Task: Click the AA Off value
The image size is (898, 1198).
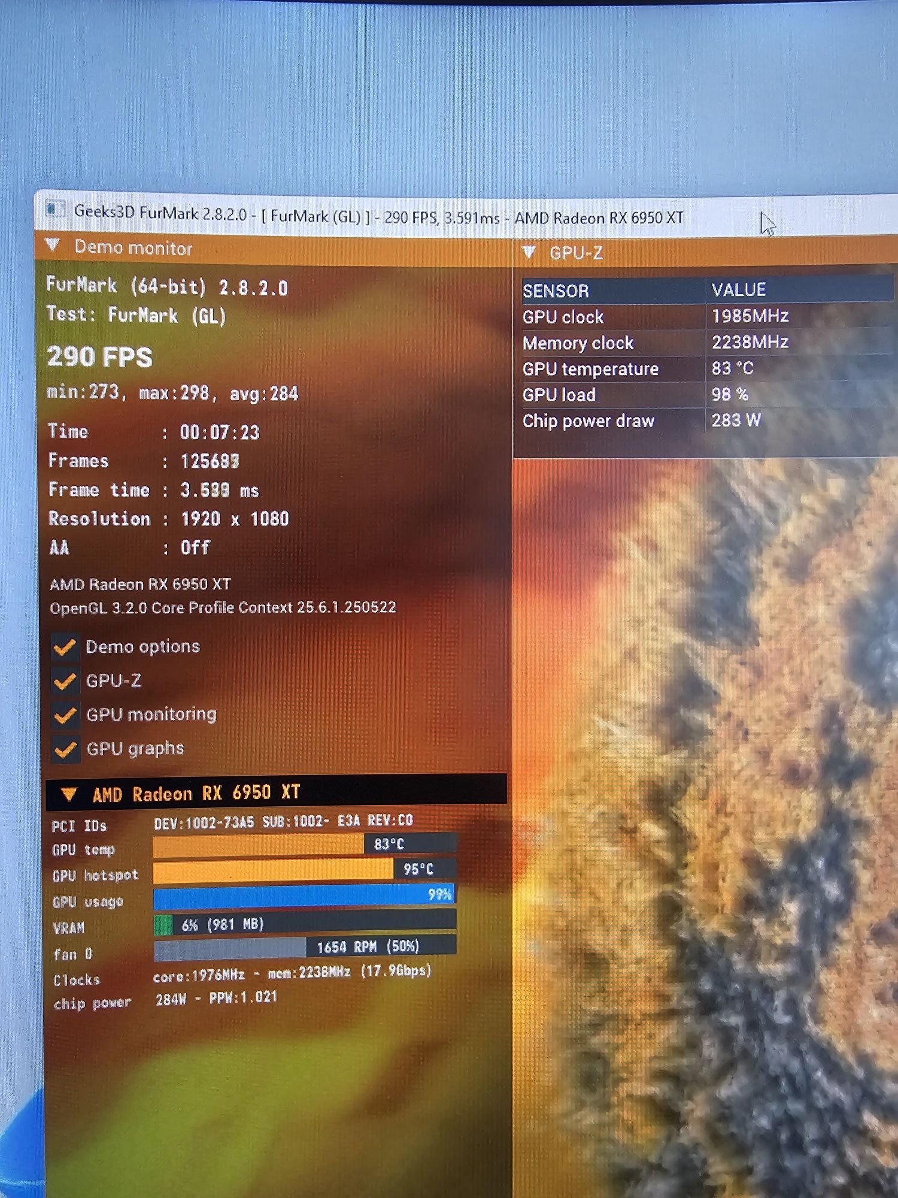Action: click(x=195, y=547)
